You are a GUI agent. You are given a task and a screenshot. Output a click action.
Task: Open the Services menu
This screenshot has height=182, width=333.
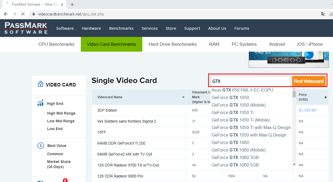pyautogui.click(x=150, y=28)
